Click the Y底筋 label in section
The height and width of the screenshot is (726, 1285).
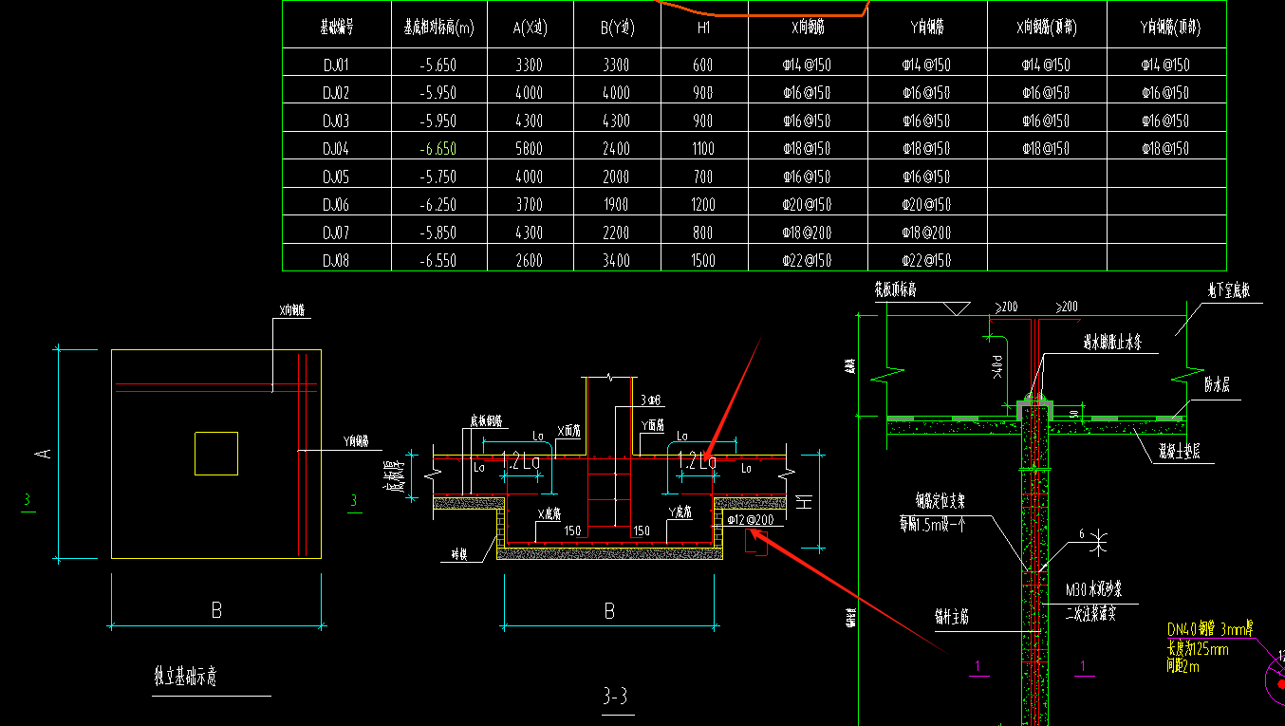(680, 513)
